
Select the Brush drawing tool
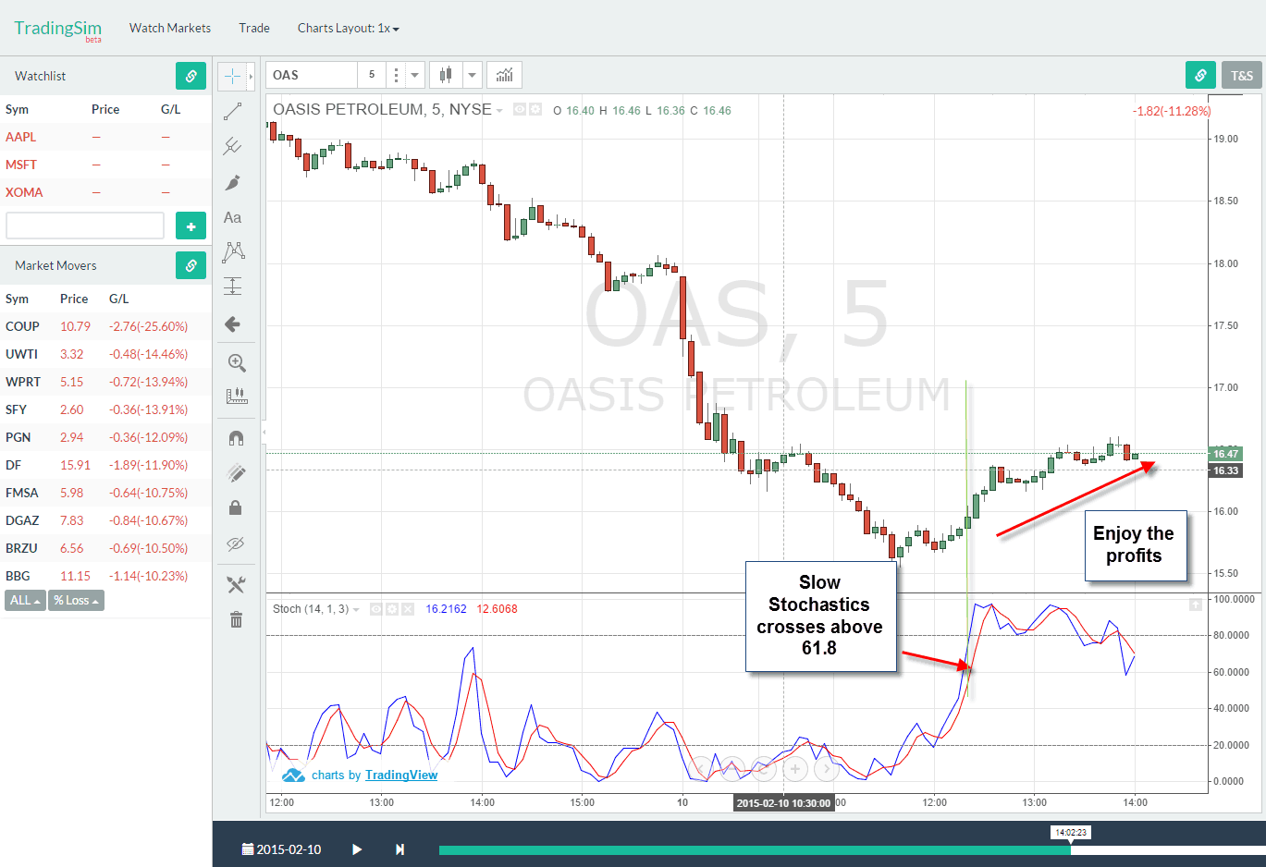click(x=234, y=182)
